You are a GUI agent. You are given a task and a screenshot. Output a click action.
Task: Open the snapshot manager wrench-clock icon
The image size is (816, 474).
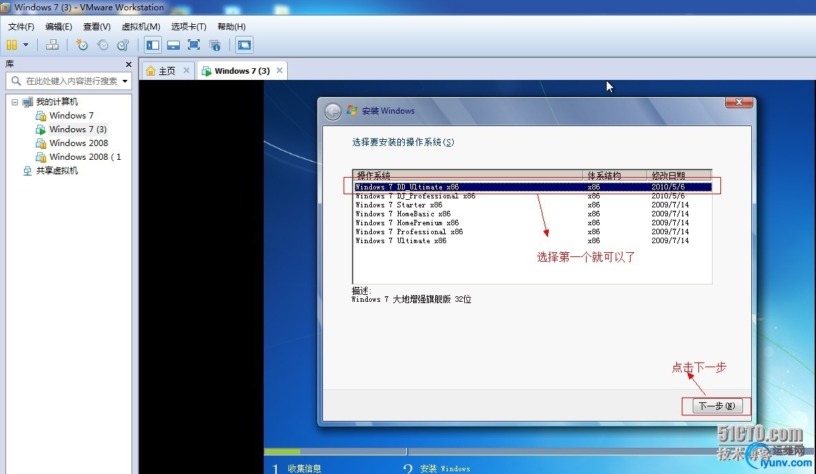pyautogui.click(x=123, y=45)
